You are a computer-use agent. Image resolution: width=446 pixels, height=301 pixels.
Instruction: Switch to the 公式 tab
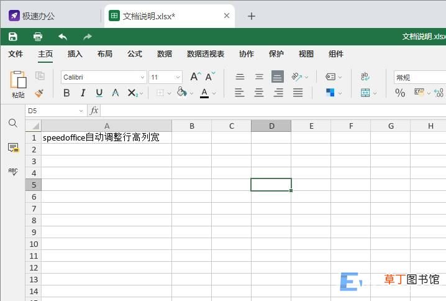[x=135, y=54]
